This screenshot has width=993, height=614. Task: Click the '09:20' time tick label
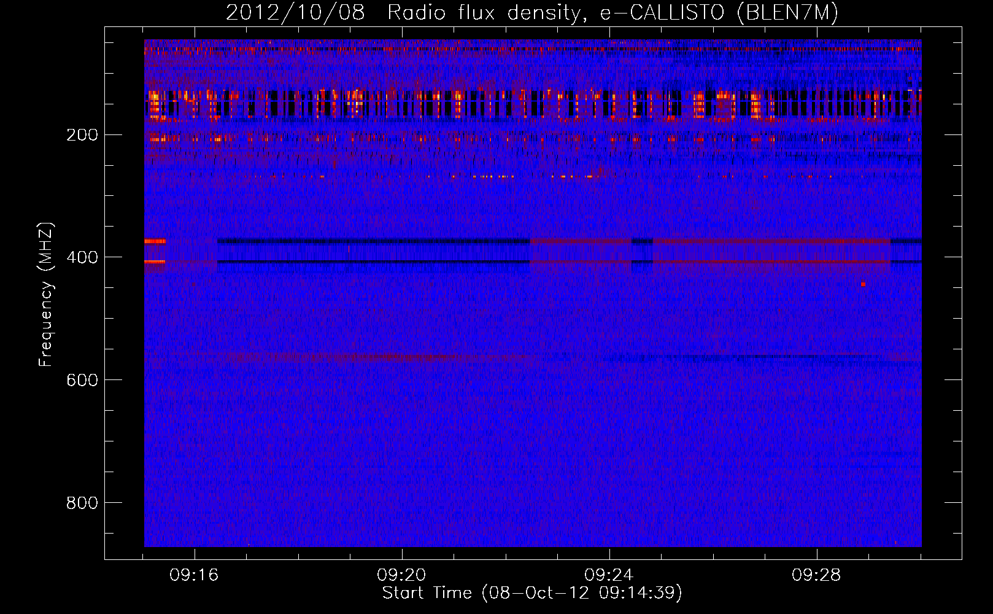(x=401, y=575)
